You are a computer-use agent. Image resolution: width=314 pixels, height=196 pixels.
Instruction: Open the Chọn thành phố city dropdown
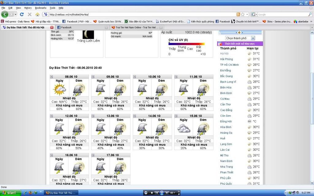coord(240,38)
